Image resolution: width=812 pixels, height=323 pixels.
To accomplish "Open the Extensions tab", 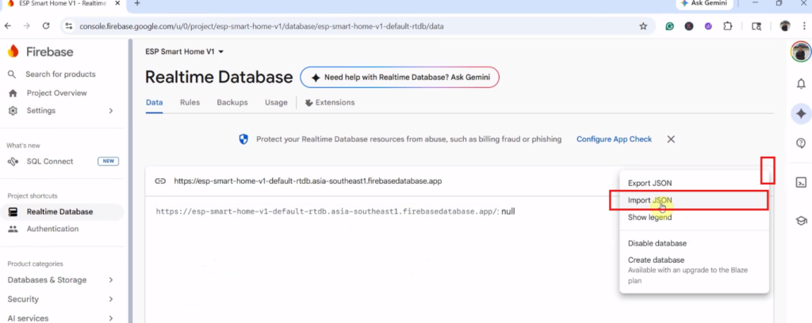I will pos(330,102).
